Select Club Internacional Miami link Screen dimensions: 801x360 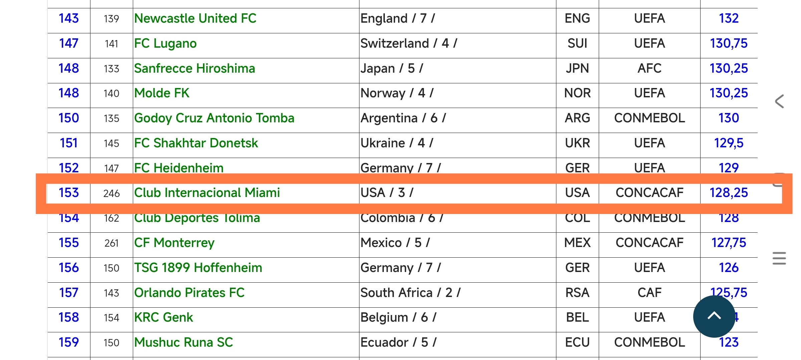coord(207,193)
